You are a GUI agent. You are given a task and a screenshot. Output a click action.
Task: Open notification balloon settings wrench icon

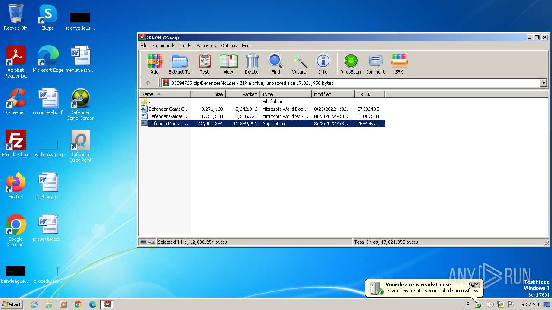471,285
